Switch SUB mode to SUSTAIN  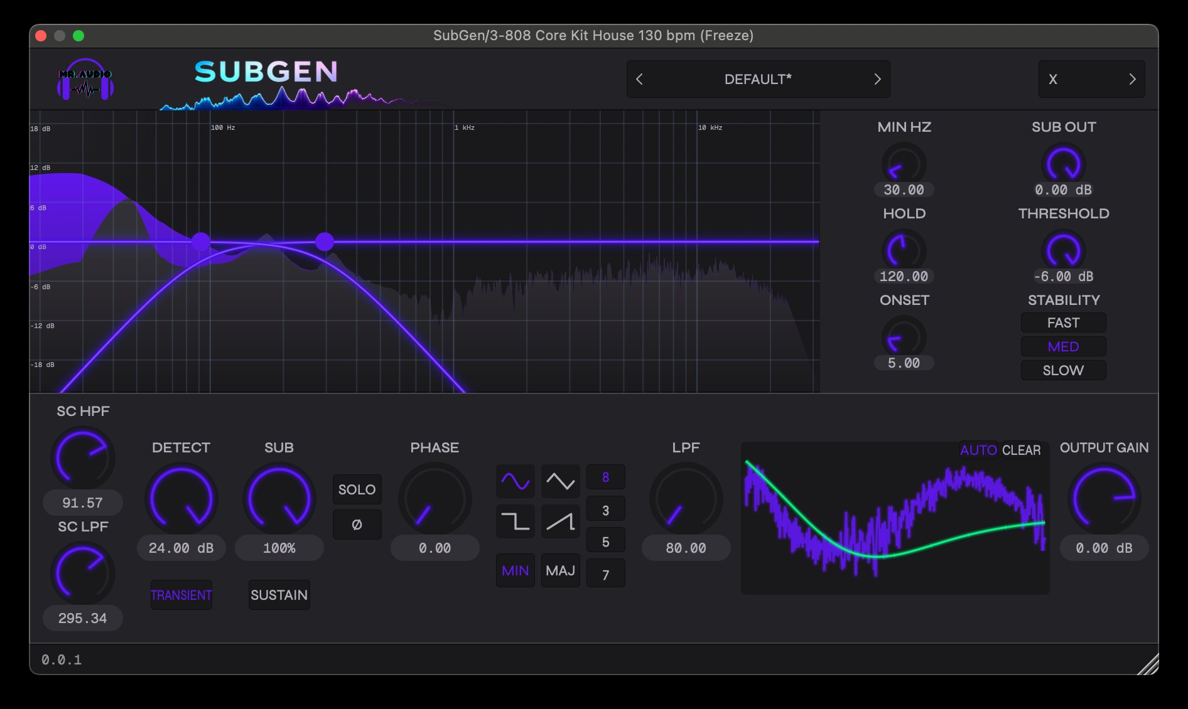[x=279, y=595]
